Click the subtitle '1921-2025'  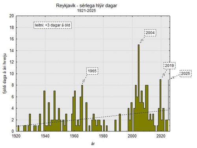coord(86,11)
